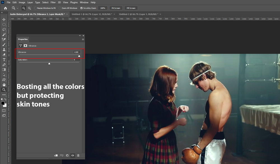Open the Plugins menu

(x=74, y=2)
